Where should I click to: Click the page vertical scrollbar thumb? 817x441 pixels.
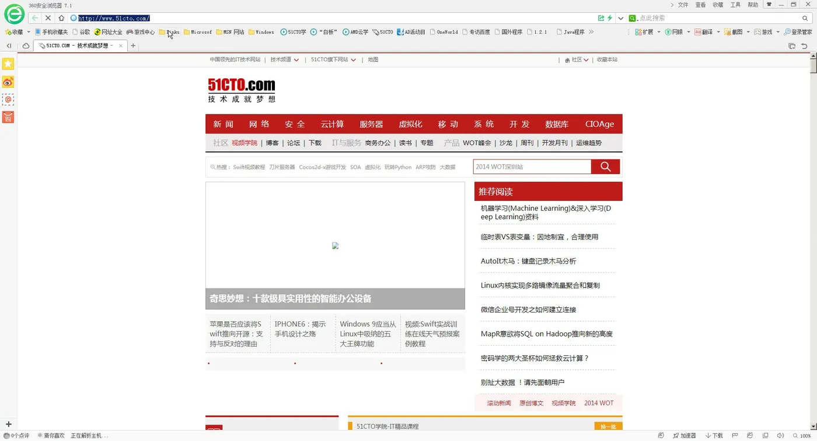coord(813,65)
